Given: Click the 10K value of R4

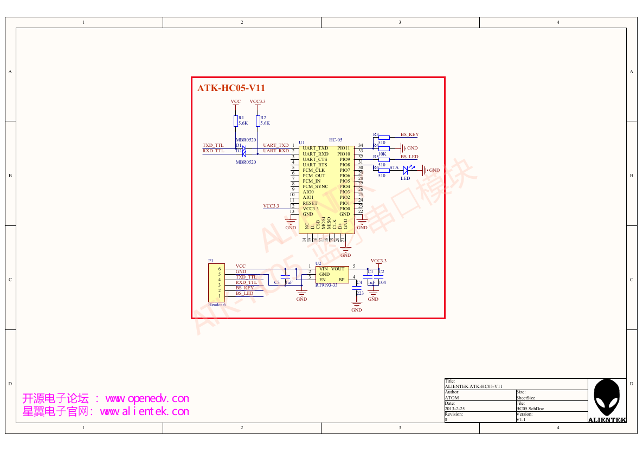Looking at the screenshot, I should [382, 154].
